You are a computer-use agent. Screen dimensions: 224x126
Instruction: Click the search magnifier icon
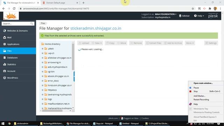[32, 23]
